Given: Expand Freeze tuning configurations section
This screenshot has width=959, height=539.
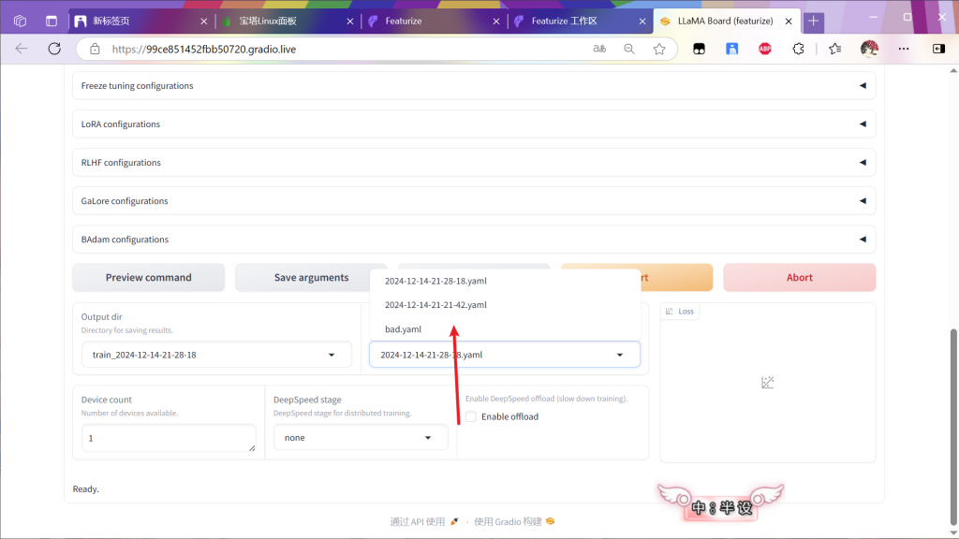Looking at the screenshot, I should coord(474,85).
